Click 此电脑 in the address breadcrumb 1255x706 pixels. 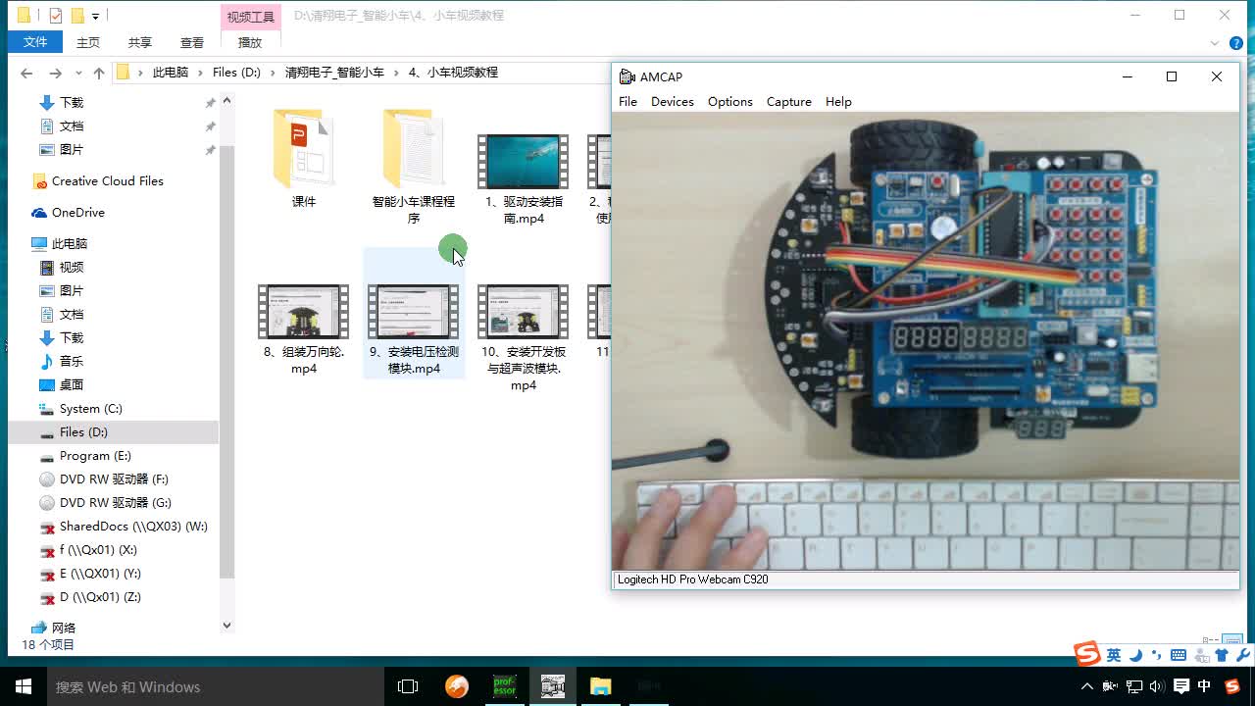pos(170,73)
